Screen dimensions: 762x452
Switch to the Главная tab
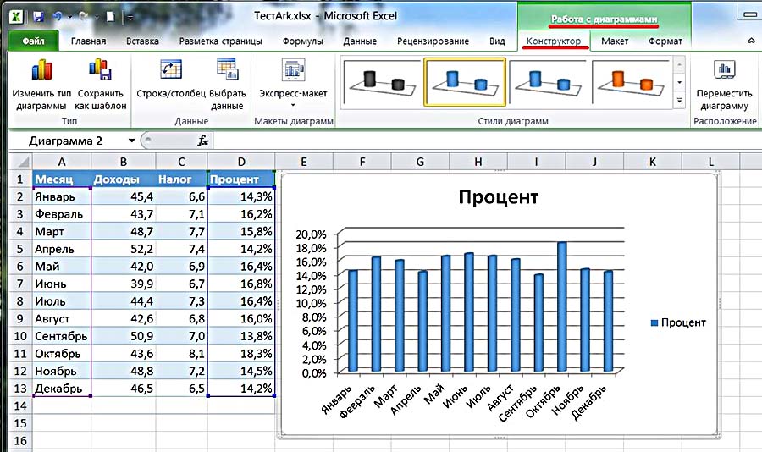click(x=88, y=41)
